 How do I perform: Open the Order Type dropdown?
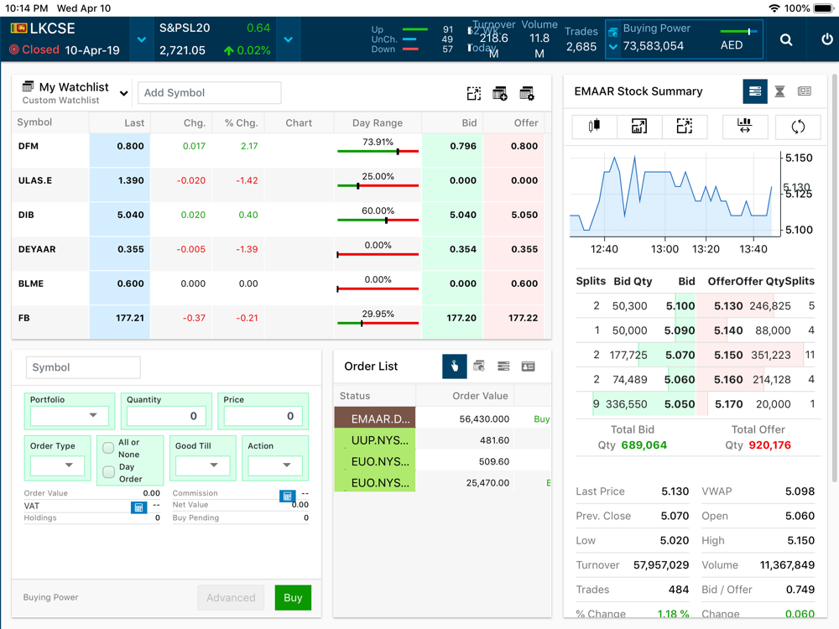point(57,465)
